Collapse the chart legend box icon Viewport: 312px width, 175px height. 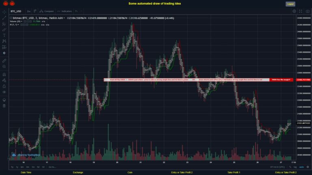pyautogui.click(x=11, y=18)
